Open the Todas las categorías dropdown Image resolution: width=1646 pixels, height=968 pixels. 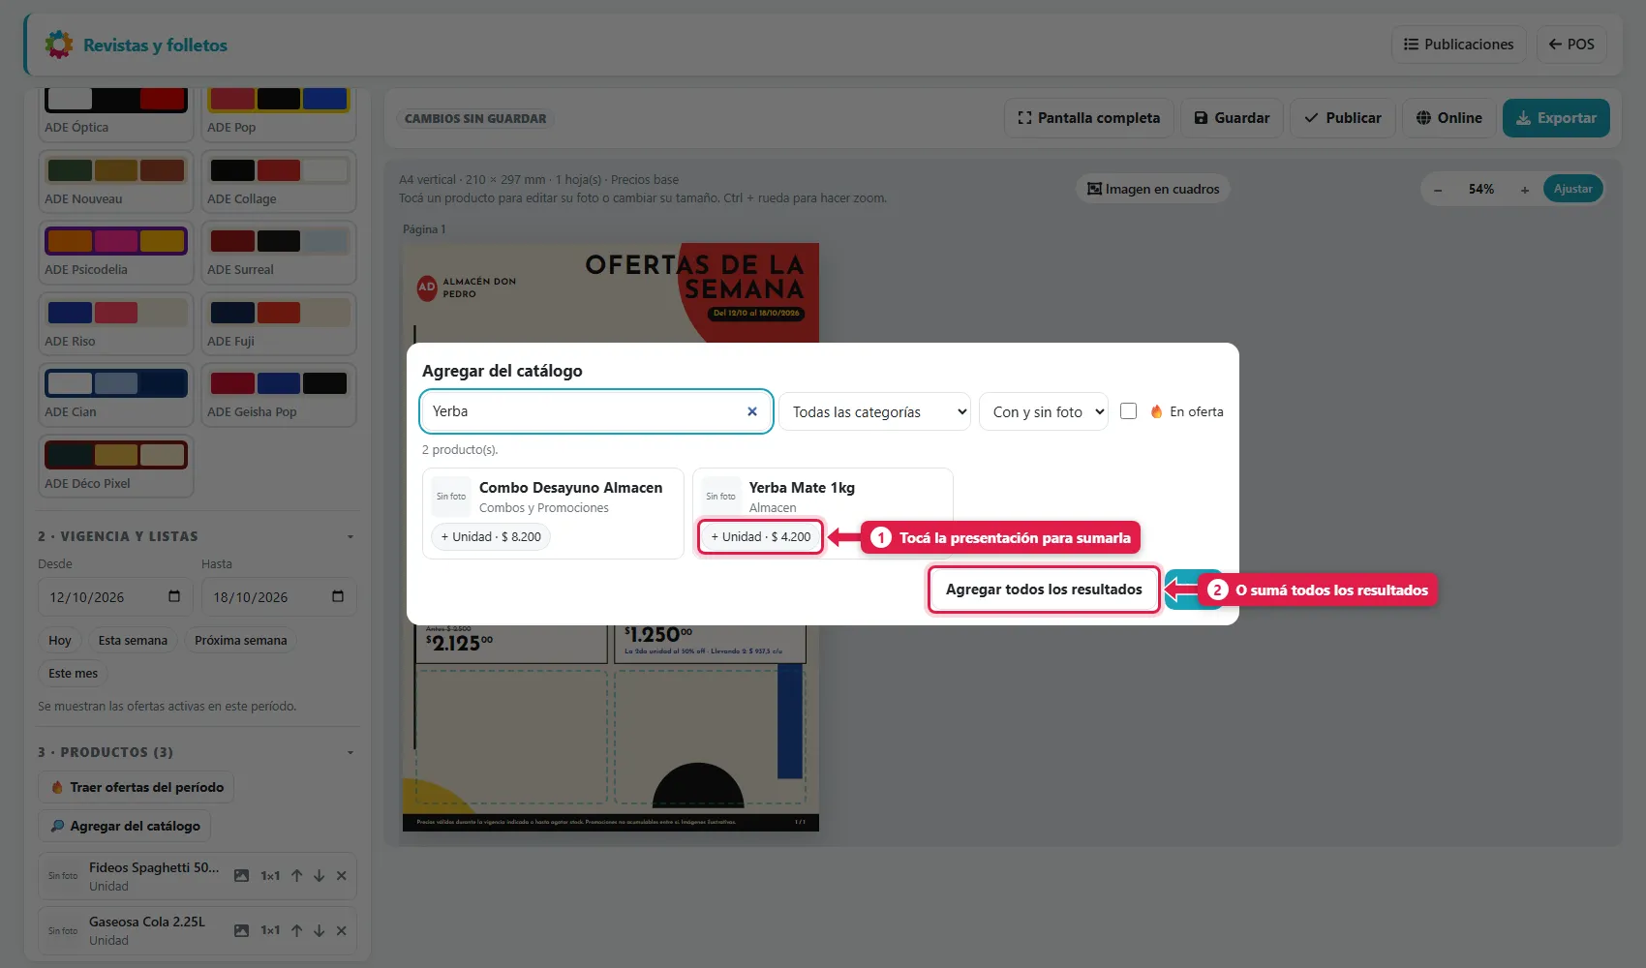875,411
